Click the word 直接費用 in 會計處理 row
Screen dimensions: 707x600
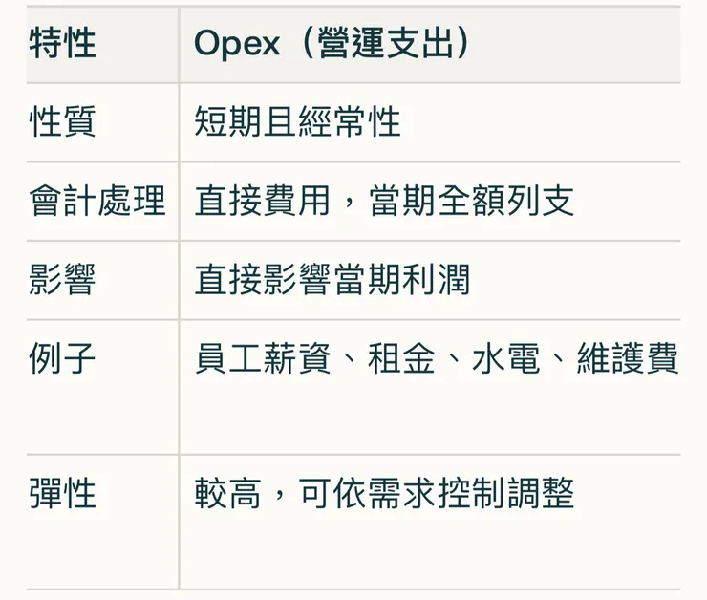point(263,202)
